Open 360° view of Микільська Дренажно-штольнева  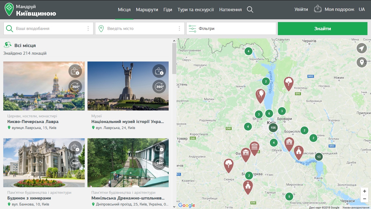click(159, 163)
